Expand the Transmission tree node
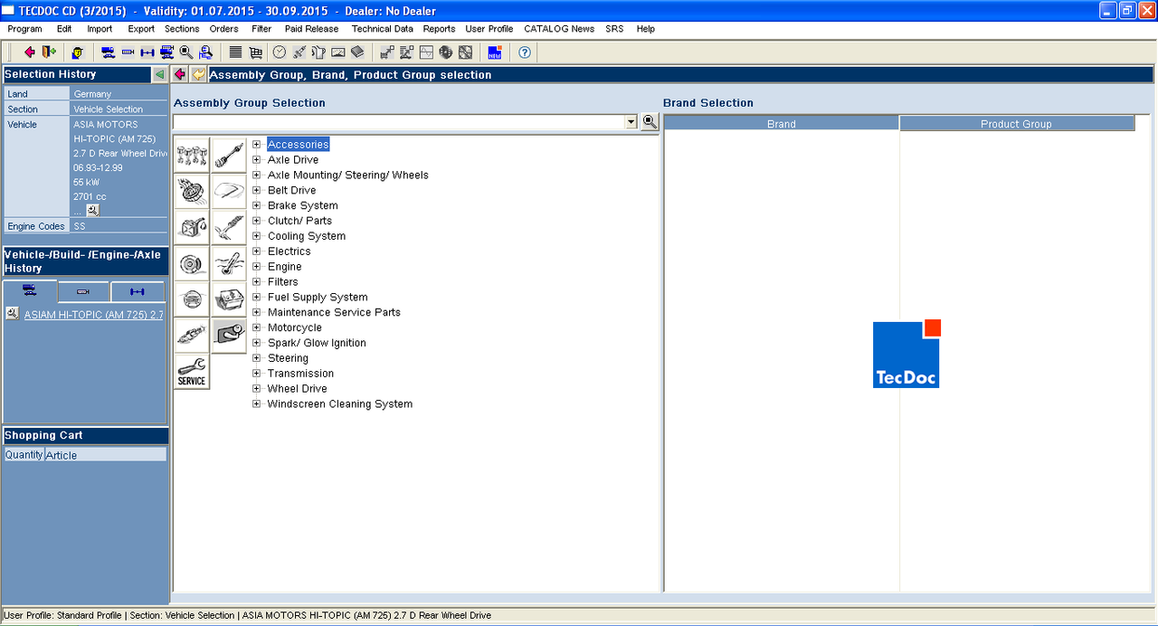The width and height of the screenshot is (1158, 626). pyautogui.click(x=257, y=374)
